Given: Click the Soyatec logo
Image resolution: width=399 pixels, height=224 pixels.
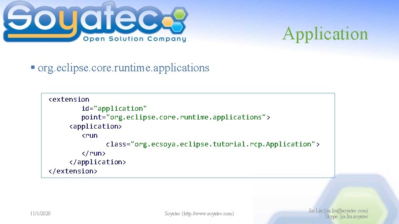Looking at the screenshot, I should pos(96,22).
